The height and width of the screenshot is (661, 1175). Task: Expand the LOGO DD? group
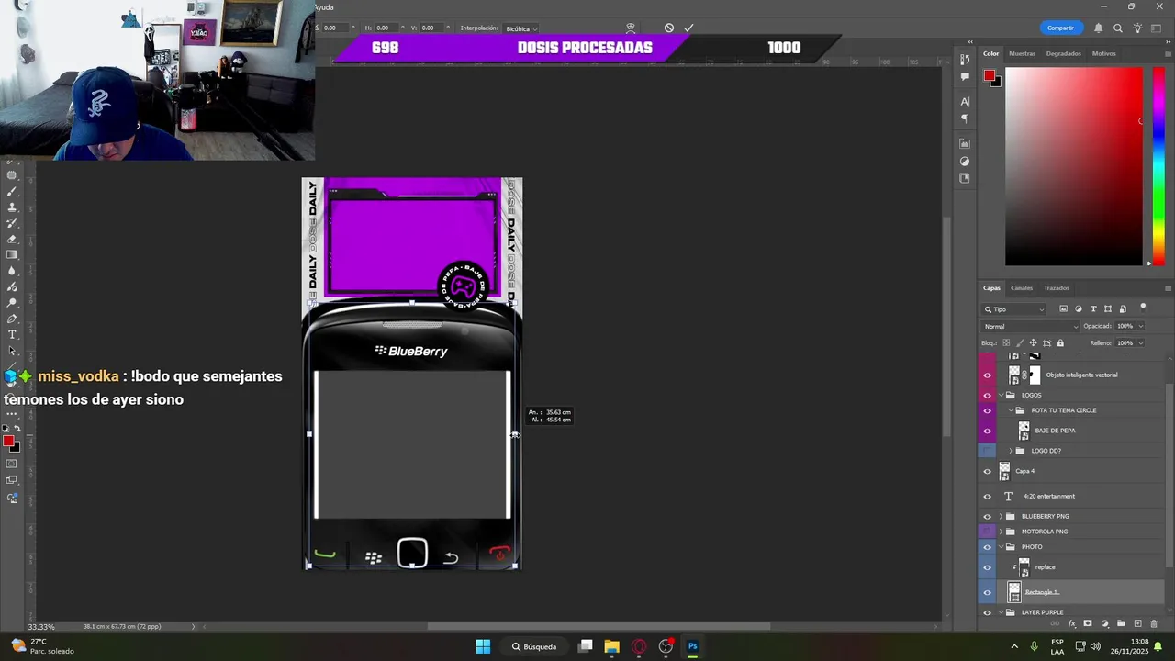pos(1011,451)
